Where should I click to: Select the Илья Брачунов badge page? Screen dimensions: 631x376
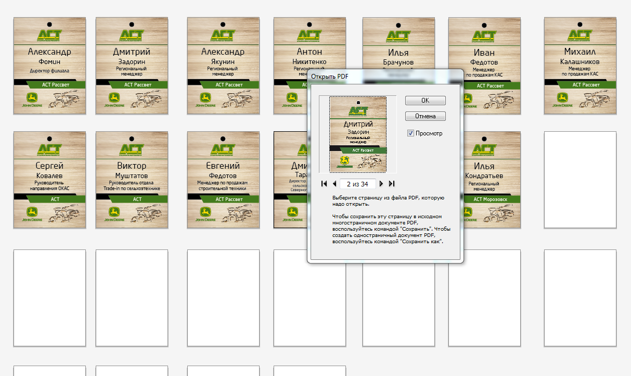[398, 43]
